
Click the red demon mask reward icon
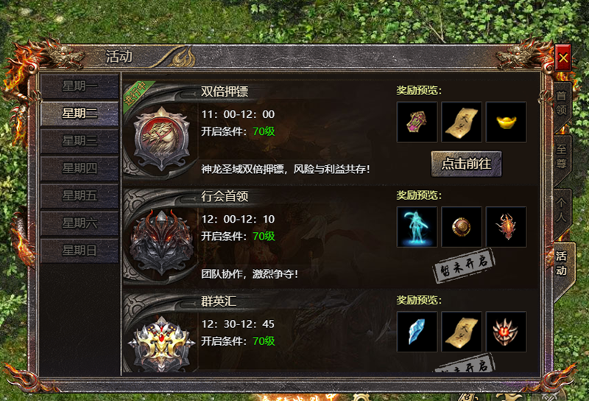(x=506, y=332)
